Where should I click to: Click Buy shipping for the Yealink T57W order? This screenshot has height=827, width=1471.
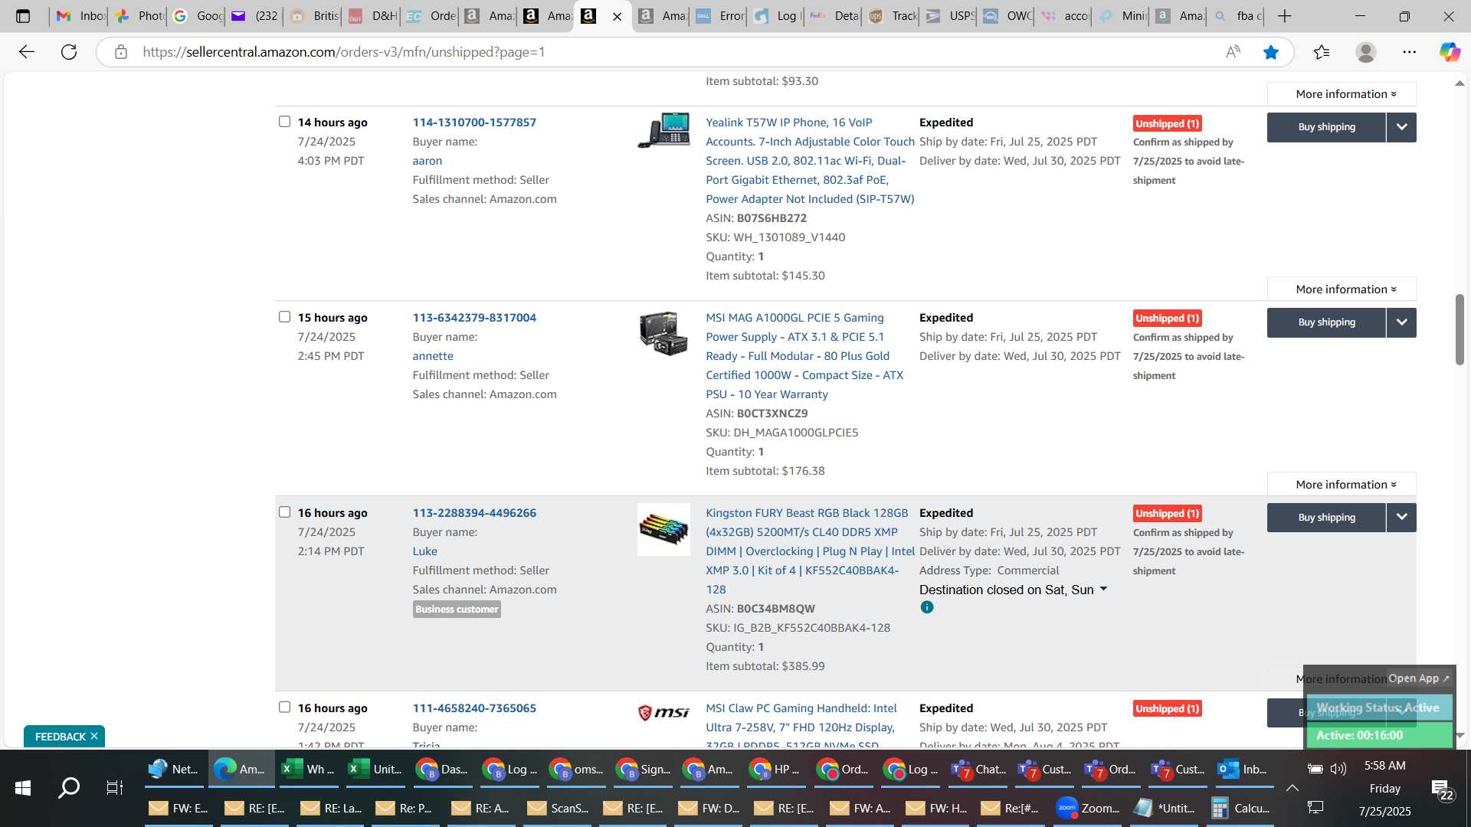click(1326, 127)
